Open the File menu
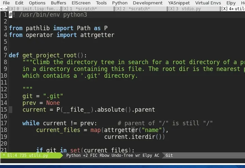245x168 pixels. 6,3
